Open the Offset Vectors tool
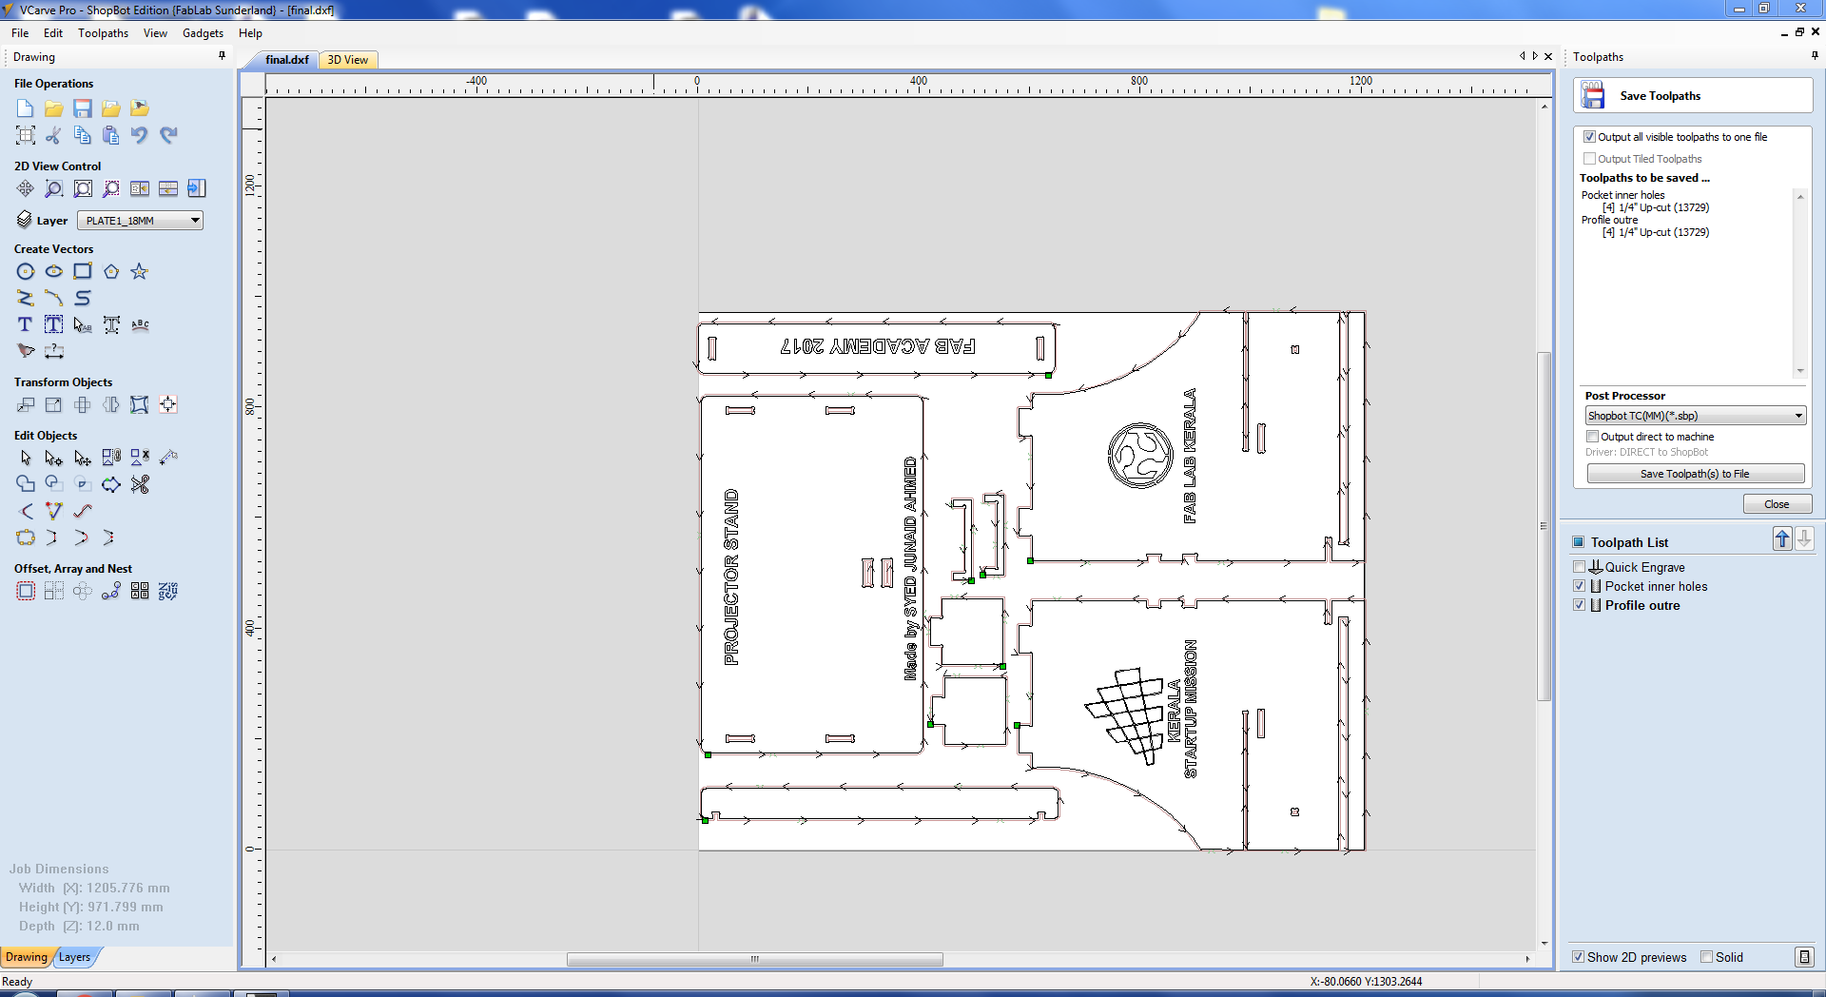This screenshot has width=1826, height=997. click(x=26, y=591)
